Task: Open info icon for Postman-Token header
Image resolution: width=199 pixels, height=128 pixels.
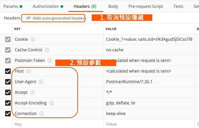Action: 50,61
